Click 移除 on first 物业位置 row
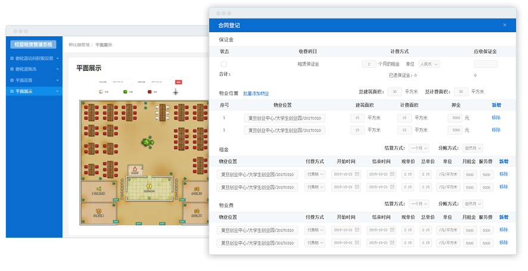 point(496,118)
